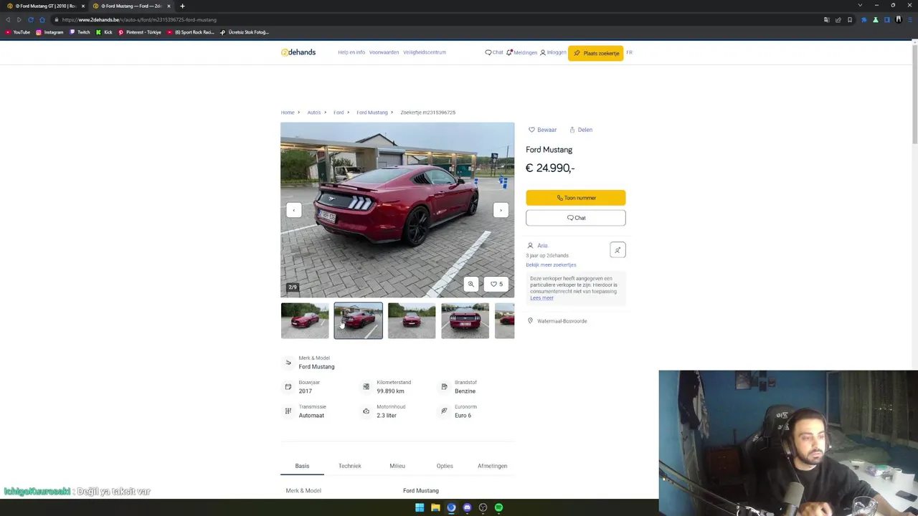The width and height of the screenshot is (918, 516).
Task: Open the Veiligheidscentrum link
Action: [x=425, y=52]
